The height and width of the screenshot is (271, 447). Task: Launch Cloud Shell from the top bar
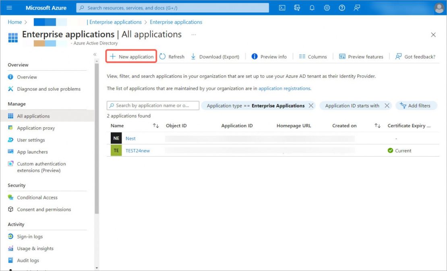(x=282, y=8)
